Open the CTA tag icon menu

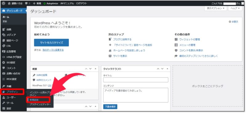click(x=6, y=46)
